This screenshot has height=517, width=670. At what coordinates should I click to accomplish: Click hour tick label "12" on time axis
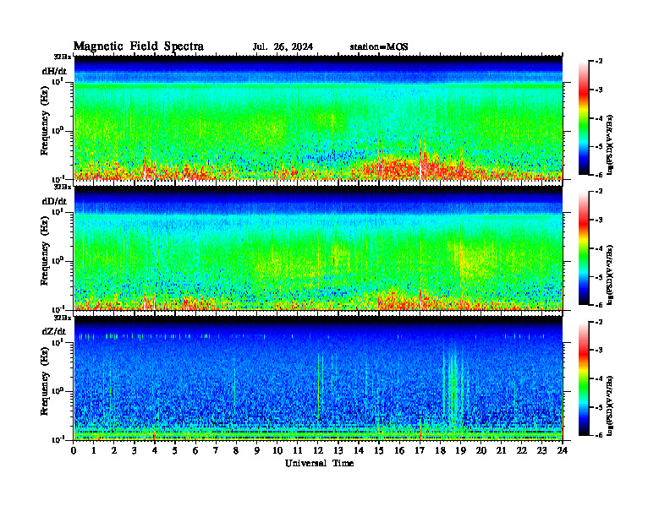pos(318,450)
